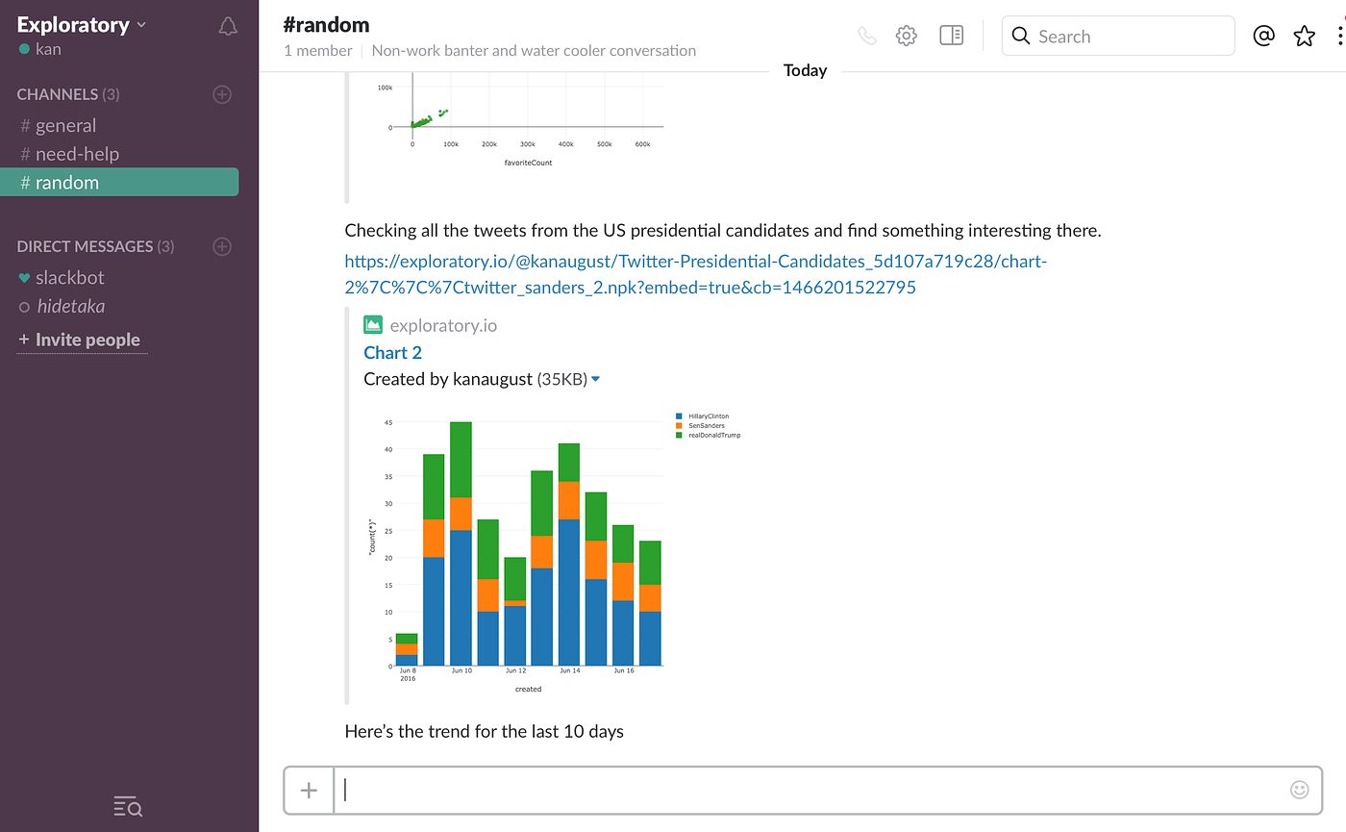Switch to the #general channel
The height and width of the screenshot is (832, 1346).
point(66,125)
